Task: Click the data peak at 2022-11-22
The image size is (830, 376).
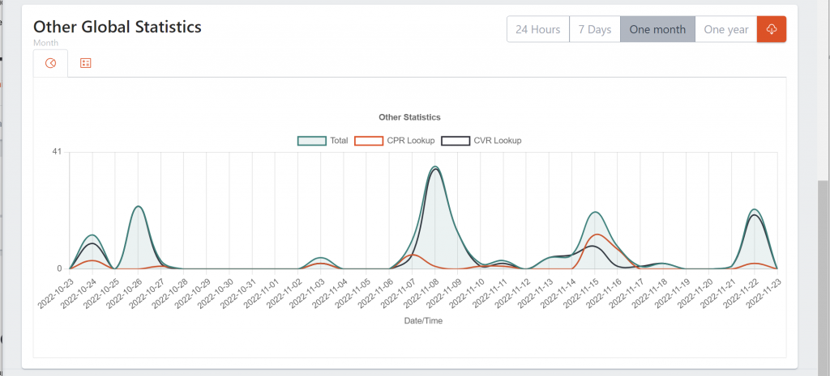Action: [x=755, y=209]
